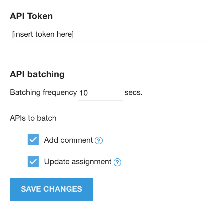The image size is (214, 210).
Task: Click the API Token heading
Action: [31, 16]
